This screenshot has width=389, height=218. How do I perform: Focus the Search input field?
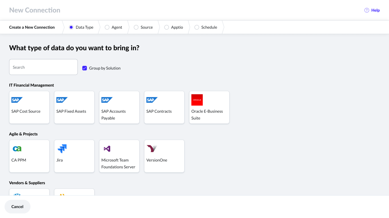point(43,67)
